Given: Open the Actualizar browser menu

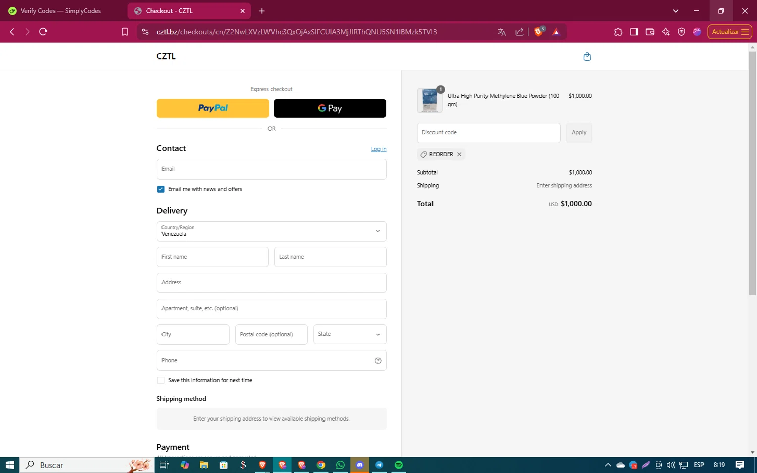Looking at the screenshot, I should pos(730,32).
